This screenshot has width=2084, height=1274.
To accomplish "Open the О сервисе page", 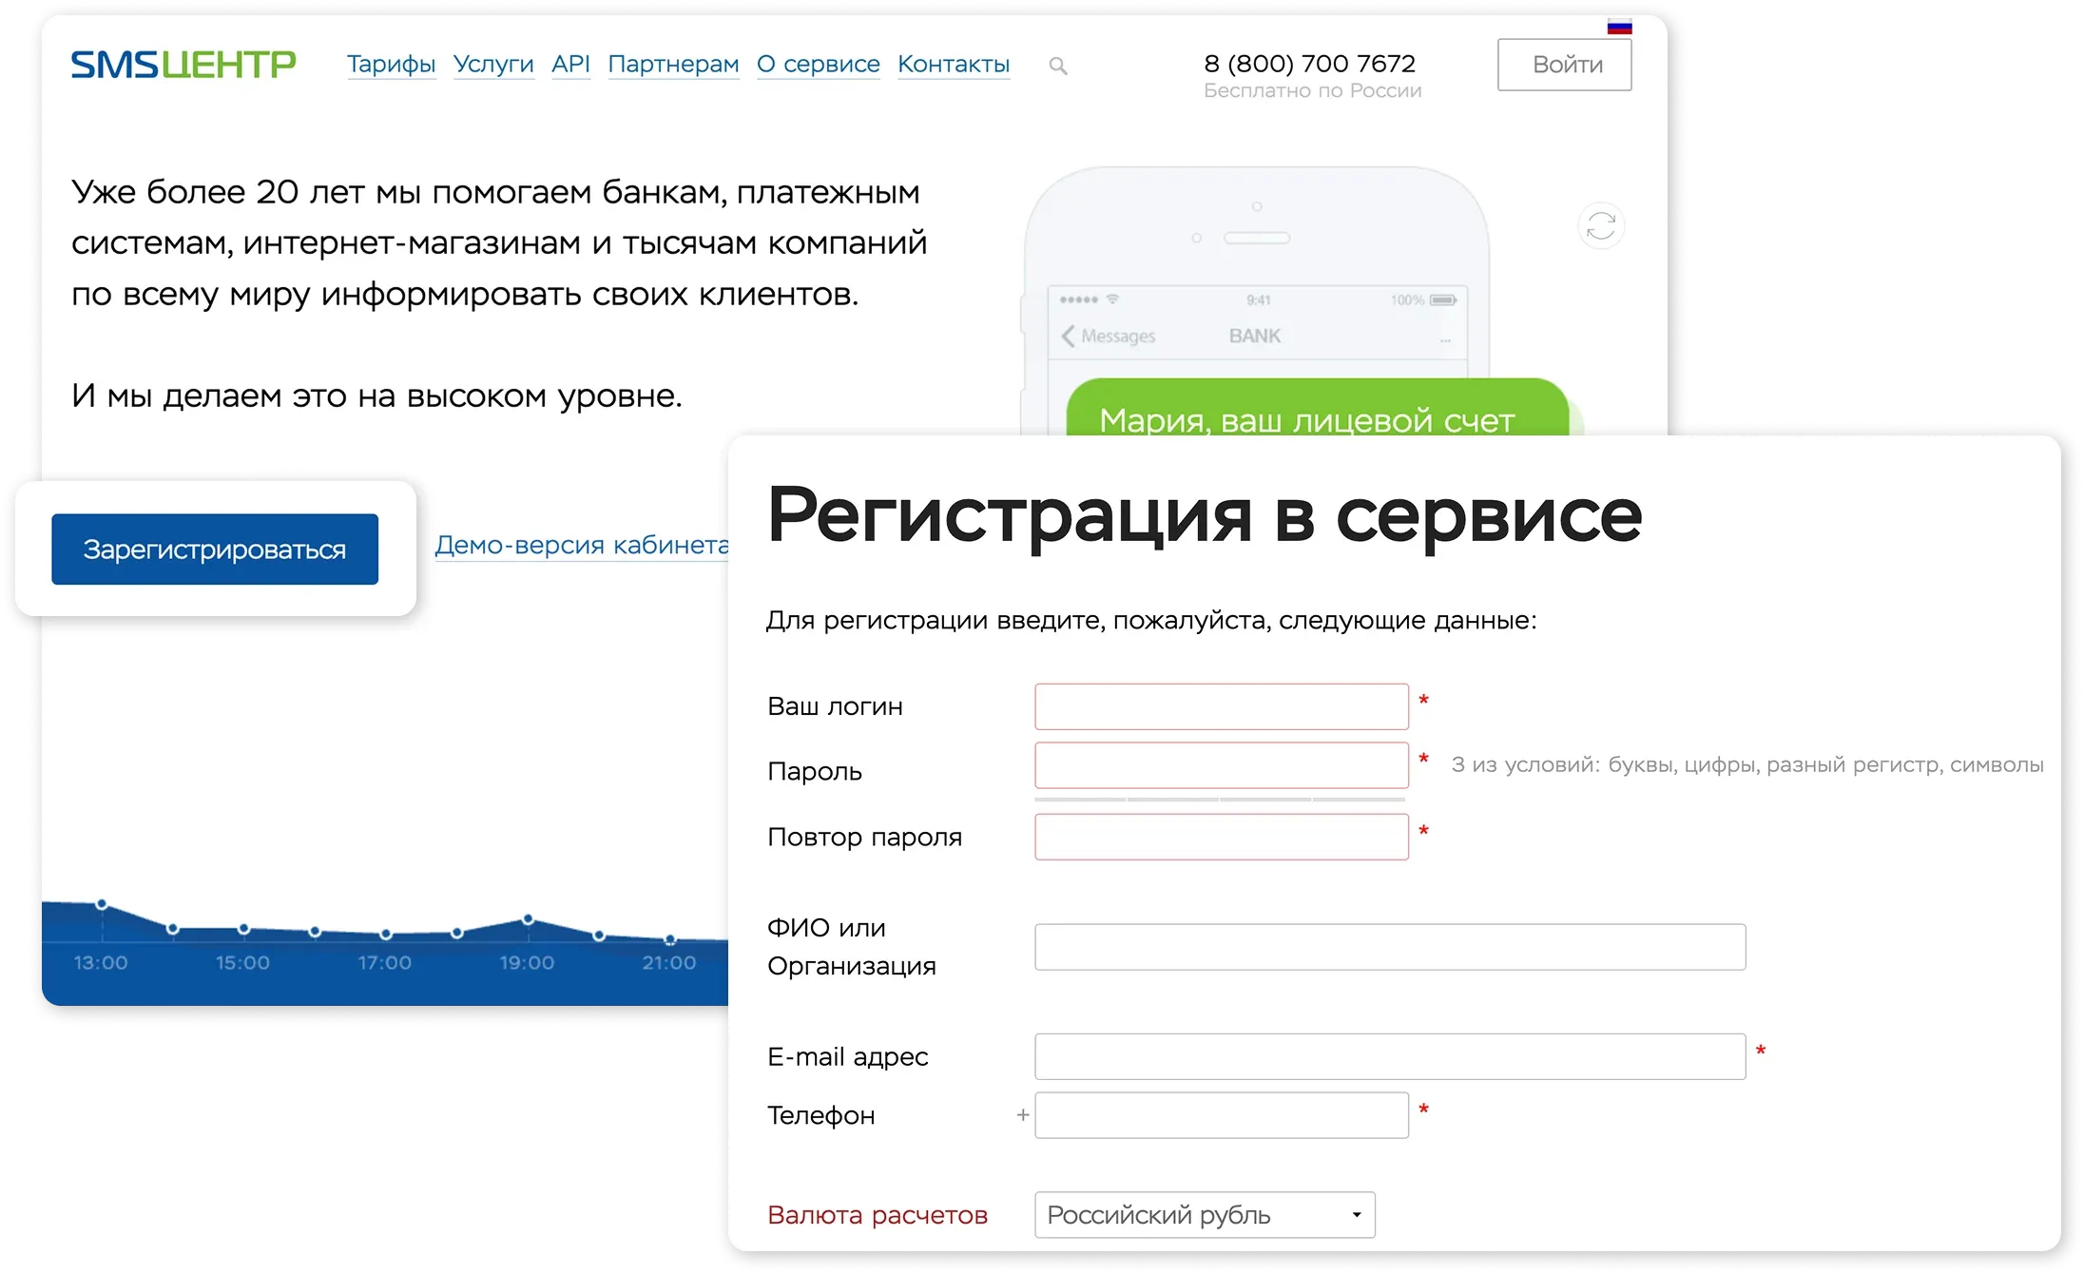I will (818, 64).
